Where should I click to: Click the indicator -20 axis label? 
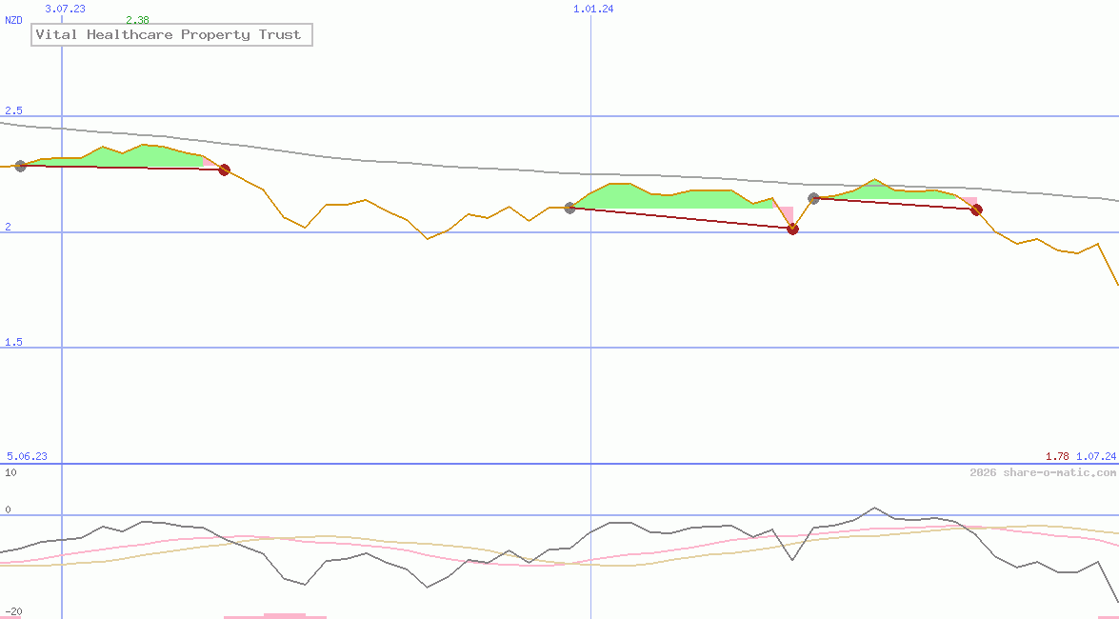(x=13, y=612)
